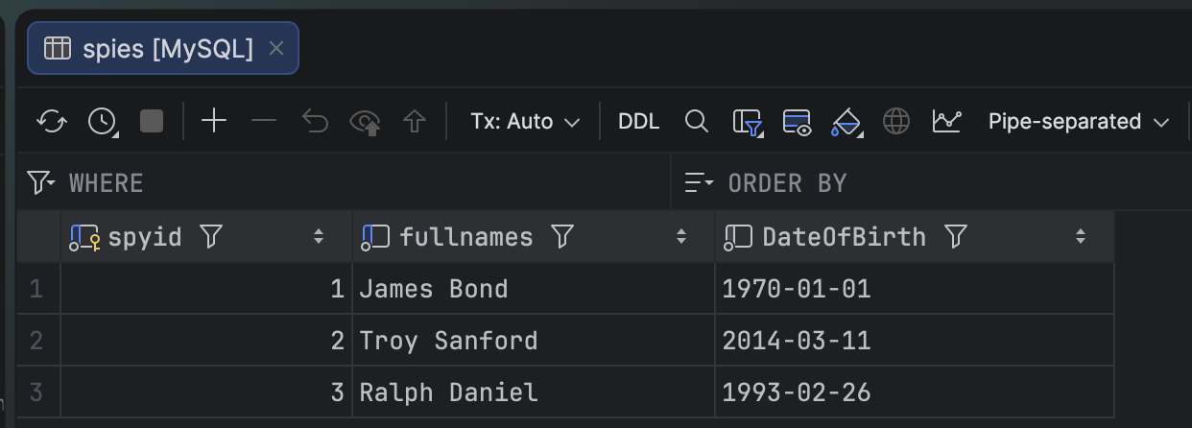The height and width of the screenshot is (428, 1192).
Task: Sort by the spyid column arrows
Action: [x=319, y=237]
